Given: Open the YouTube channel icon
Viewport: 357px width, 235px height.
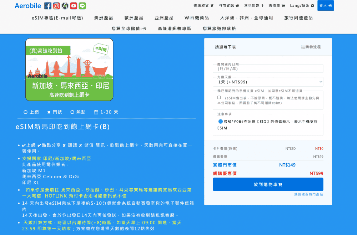Looking at the screenshot, I should pyautogui.click(x=74, y=6).
